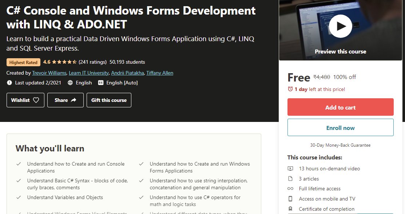Screen dimensions: 405x214
Task: Click the Preview this course label
Action: (x=341, y=51)
